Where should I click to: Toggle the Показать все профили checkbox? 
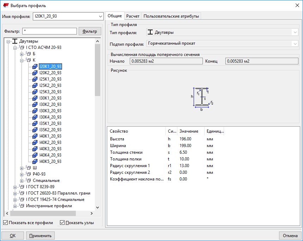[x=5, y=223]
